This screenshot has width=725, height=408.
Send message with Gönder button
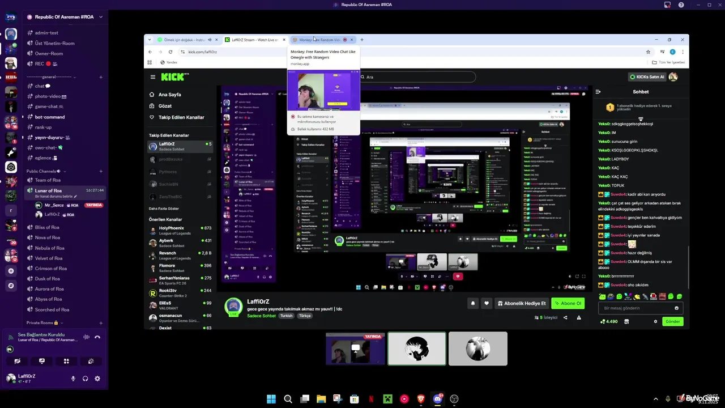[673, 321]
